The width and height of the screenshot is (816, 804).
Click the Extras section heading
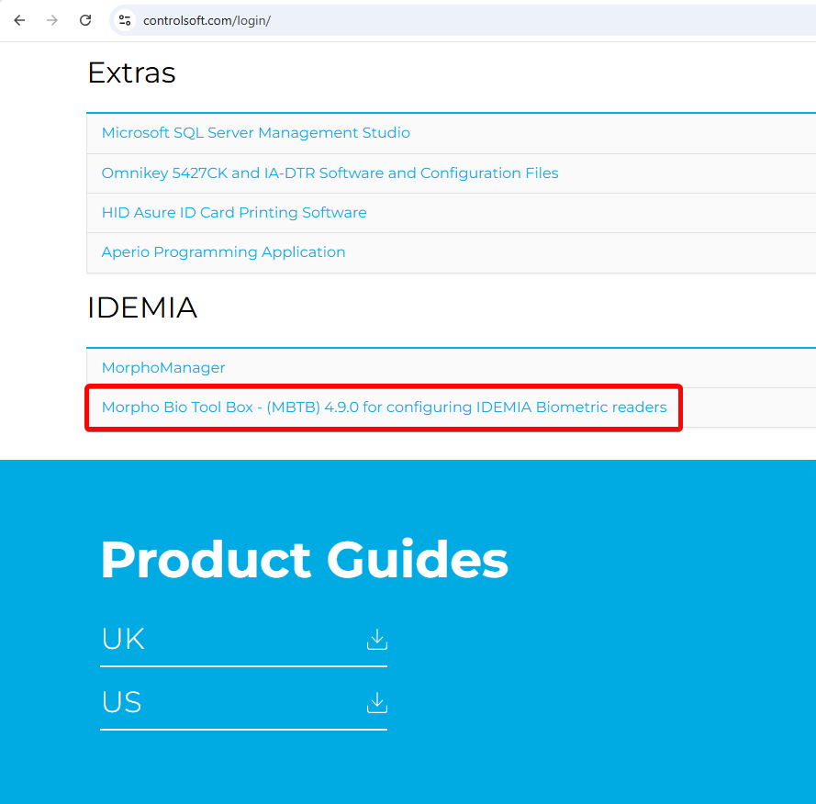coord(131,73)
